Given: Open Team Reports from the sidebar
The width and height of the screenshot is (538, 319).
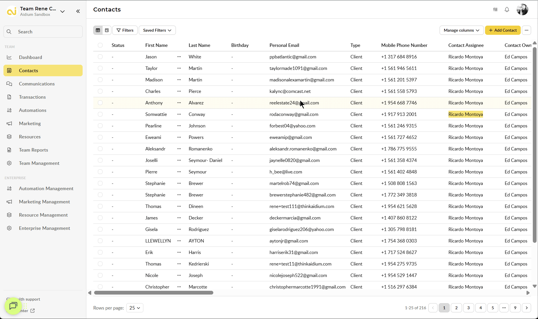Looking at the screenshot, I should tap(33, 150).
